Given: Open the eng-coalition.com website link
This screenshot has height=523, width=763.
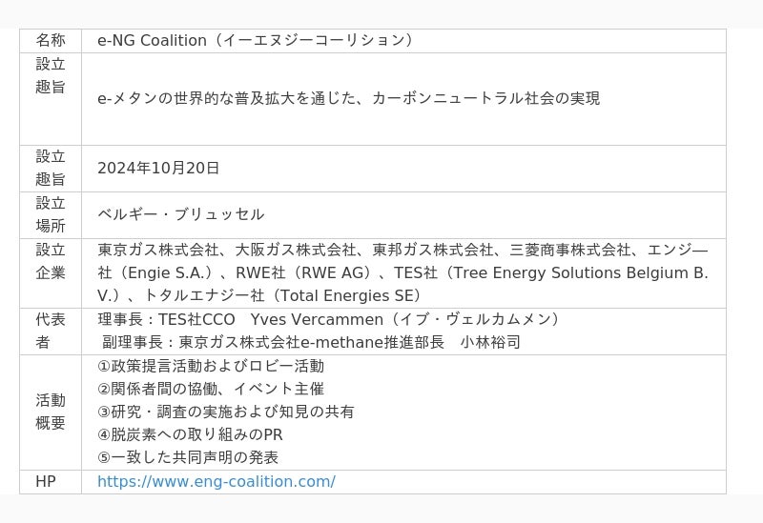Looking at the screenshot, I should [x=216, y=482].
